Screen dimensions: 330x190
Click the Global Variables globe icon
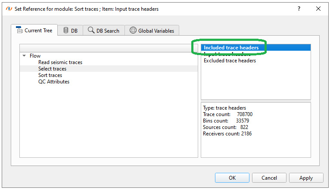(133, 30)
